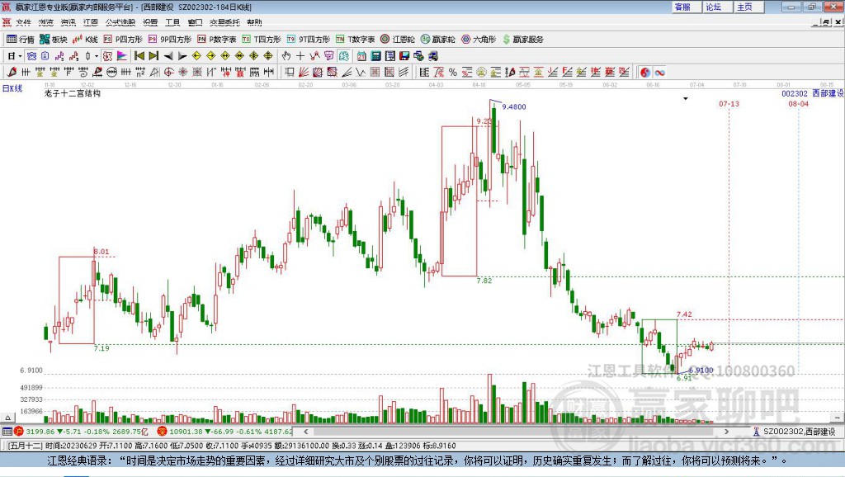This screenshot has width=845, height=477.
Task: Open the 9T四方形 tool
Action: 309,40
